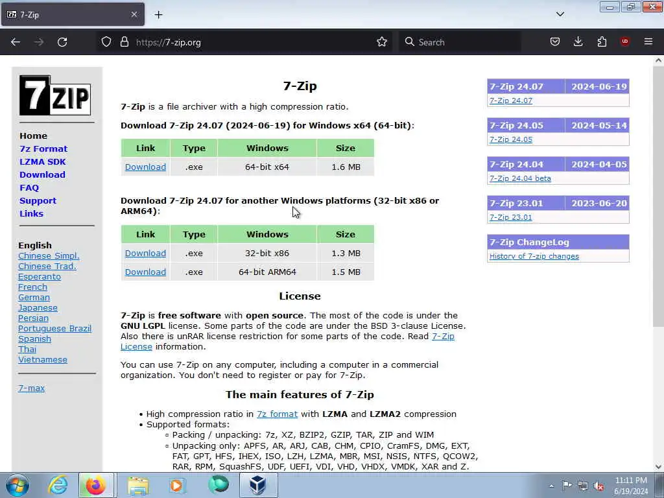Show Firefox downloads panel
The image size is (664, 498).
[578, 42]
